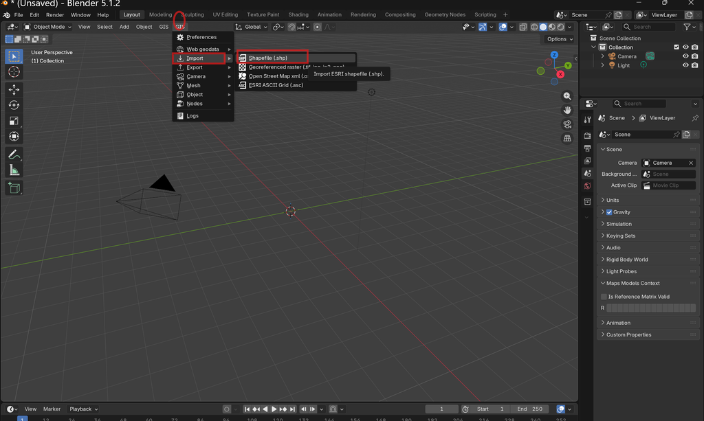This screenshot has height=421, width=704.
Task: Activate the Scale tool
Action: pos(14,121)
